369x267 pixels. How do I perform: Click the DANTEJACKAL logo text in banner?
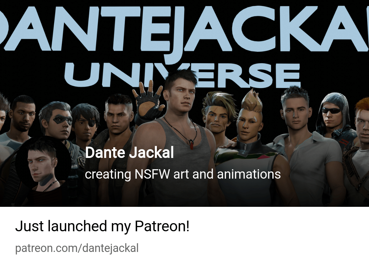click(184, 28)
